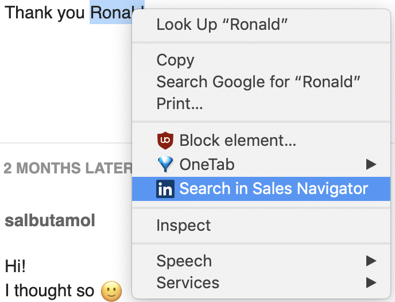Click the highlighted word Ronald
This screenshot has width=395, height=302.
tap(111, 13)
